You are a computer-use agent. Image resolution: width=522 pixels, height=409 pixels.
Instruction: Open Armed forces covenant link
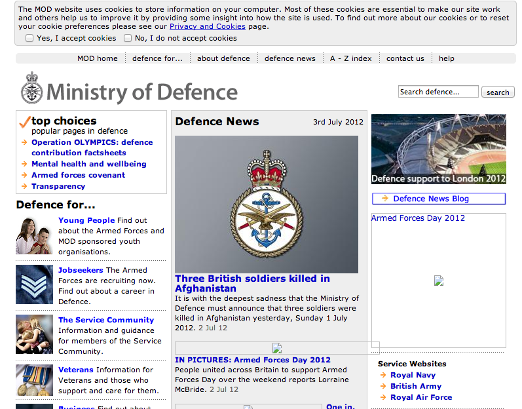click(x=78, y=175)
